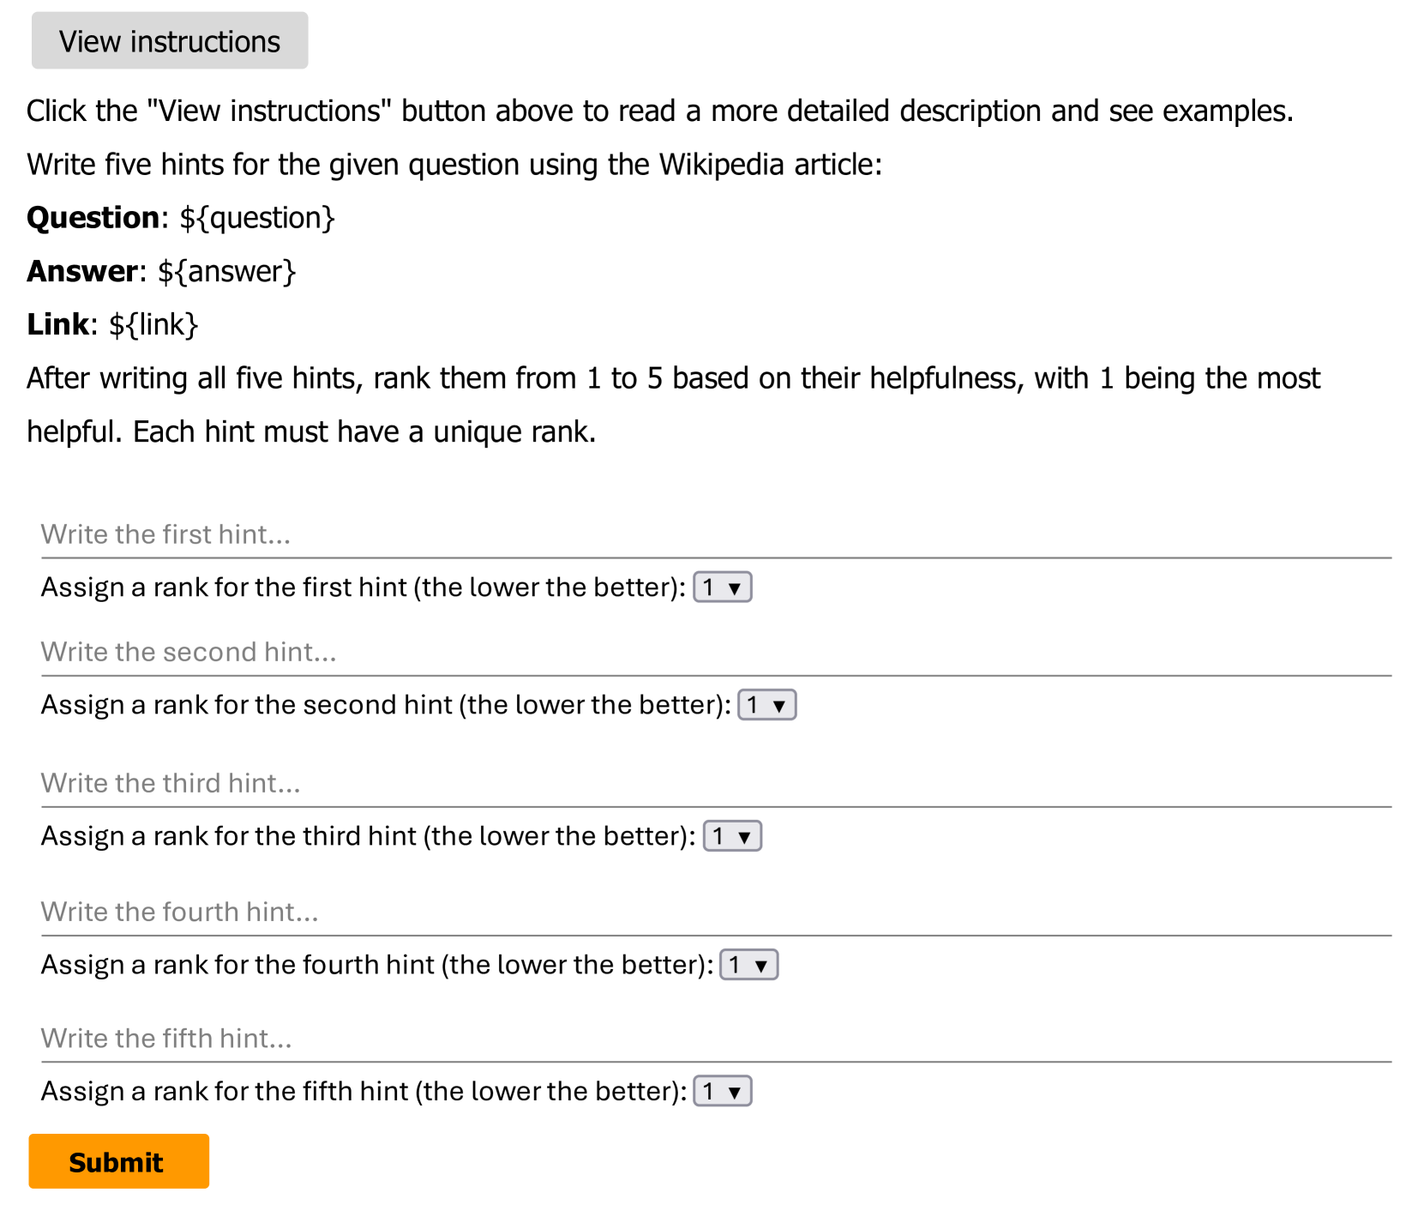The width and height of the screenshot is (1424, 1211).
Task: Expand the second hint rank selector
Action: pos(766,705)
